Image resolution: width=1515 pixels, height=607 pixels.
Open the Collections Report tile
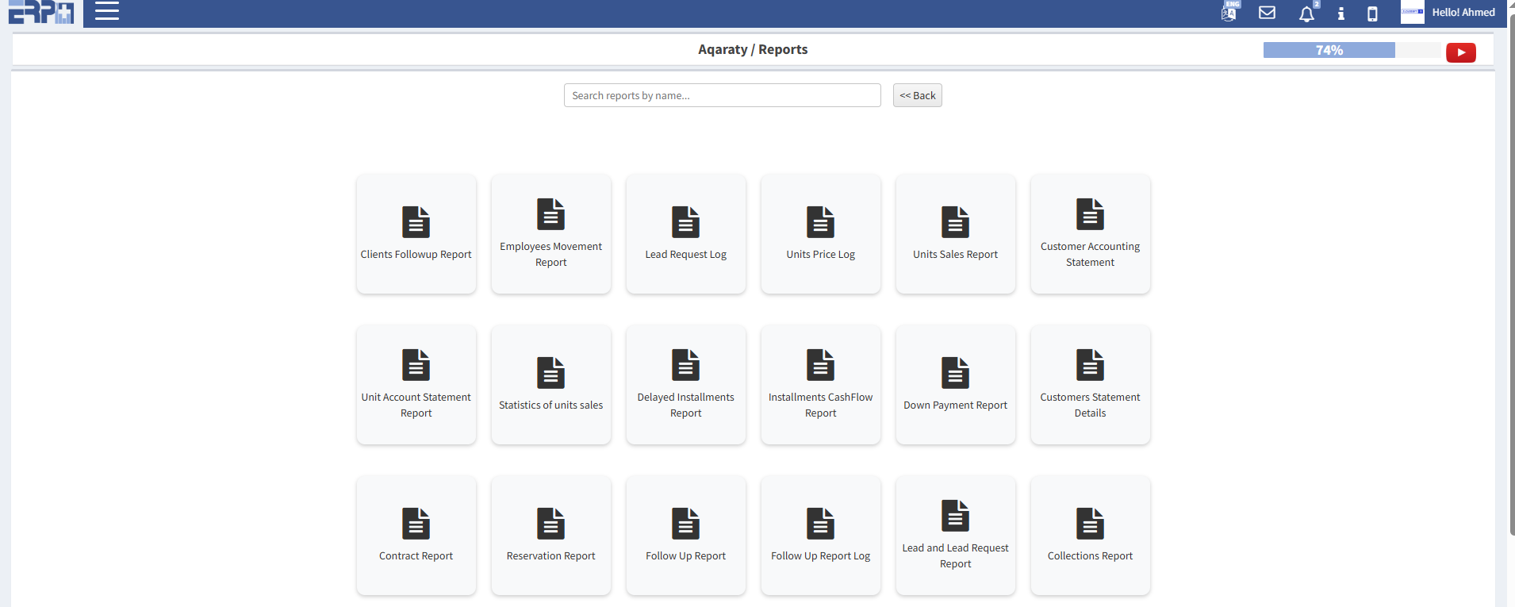pos(1090,536)
